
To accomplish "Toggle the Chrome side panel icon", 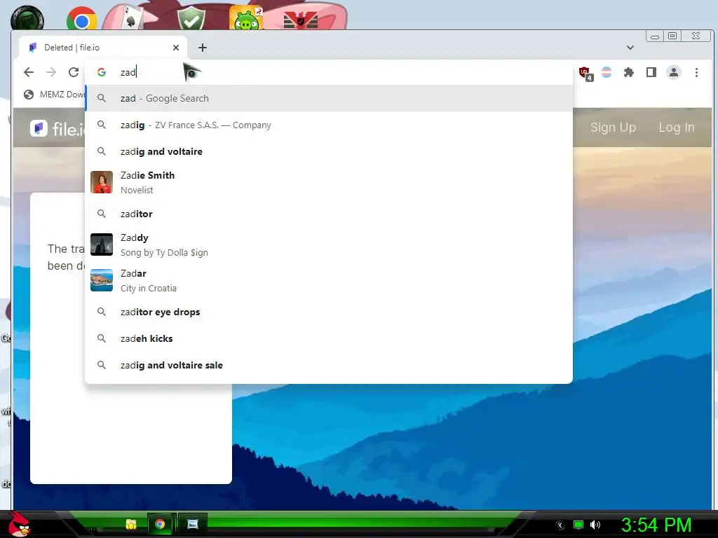I will 651,72.
